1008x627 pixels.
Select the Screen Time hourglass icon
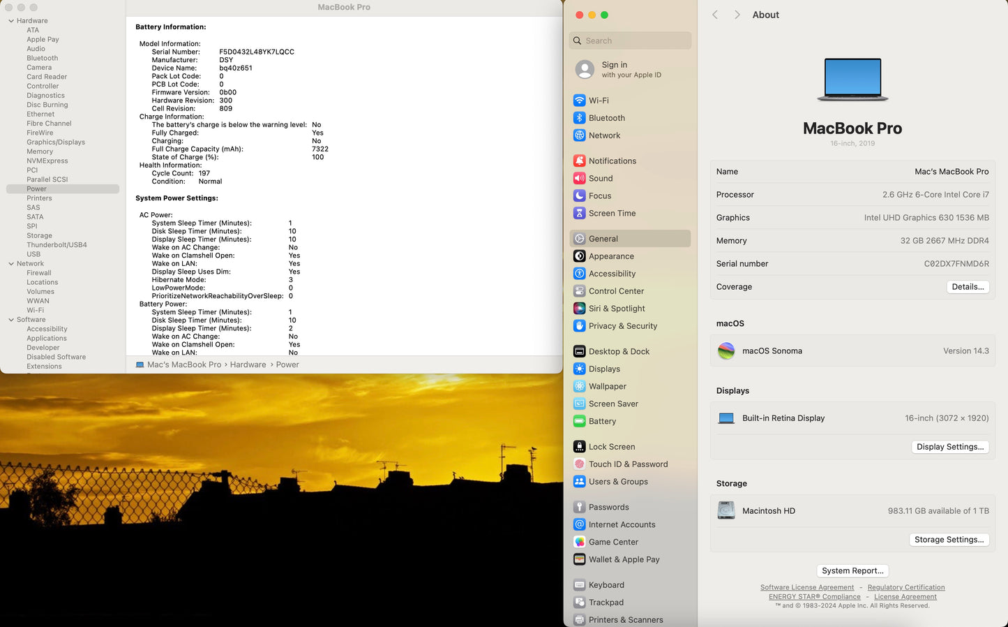point(579,213)
